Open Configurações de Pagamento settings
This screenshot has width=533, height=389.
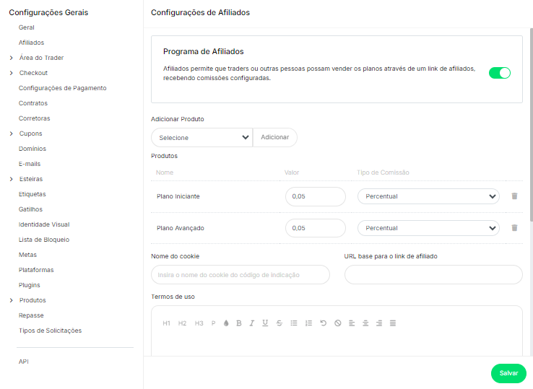62,88
